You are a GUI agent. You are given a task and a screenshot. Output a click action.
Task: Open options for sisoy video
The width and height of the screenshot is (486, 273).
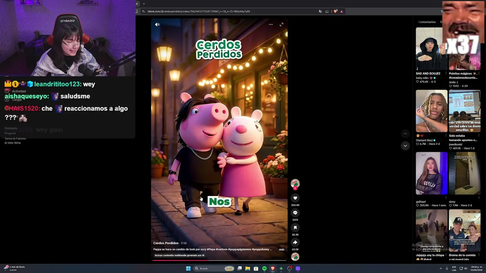(x=479, y=198)
